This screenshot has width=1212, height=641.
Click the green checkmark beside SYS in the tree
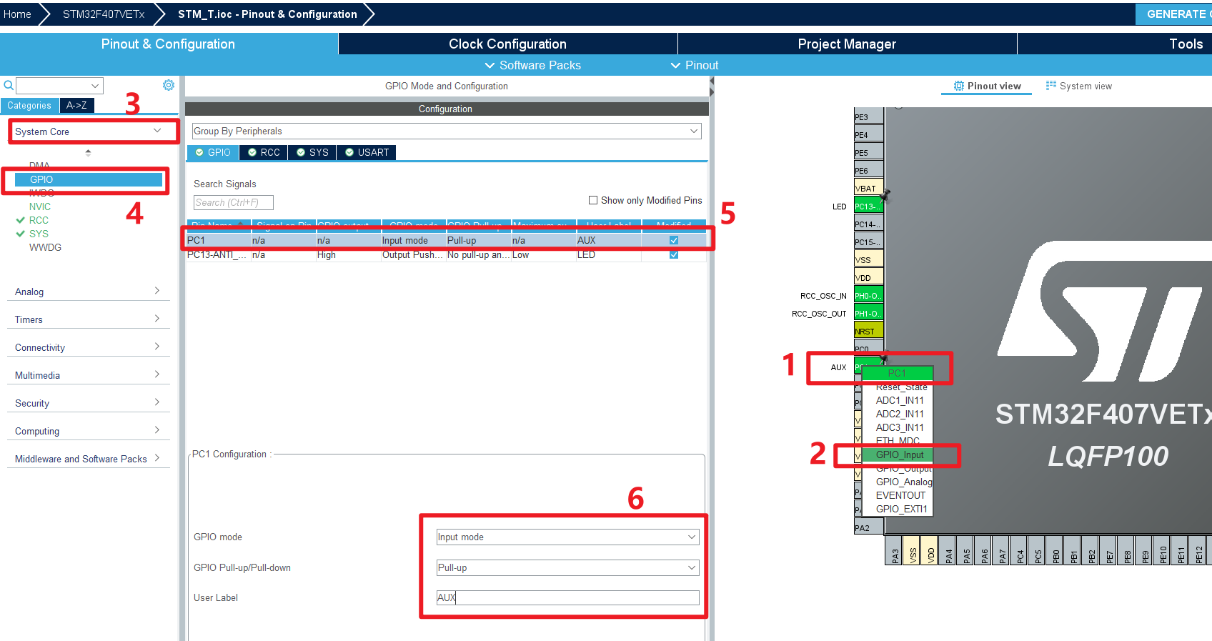point(21,234)
